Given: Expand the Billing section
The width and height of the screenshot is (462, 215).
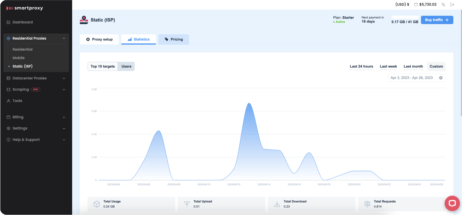Looking at the screenshot, I should [64, 117].
